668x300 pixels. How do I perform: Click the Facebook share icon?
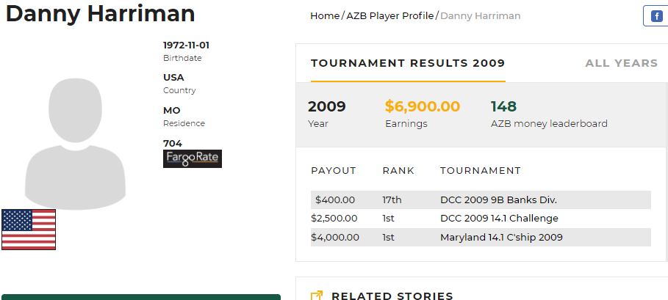(x=656, y=16)
